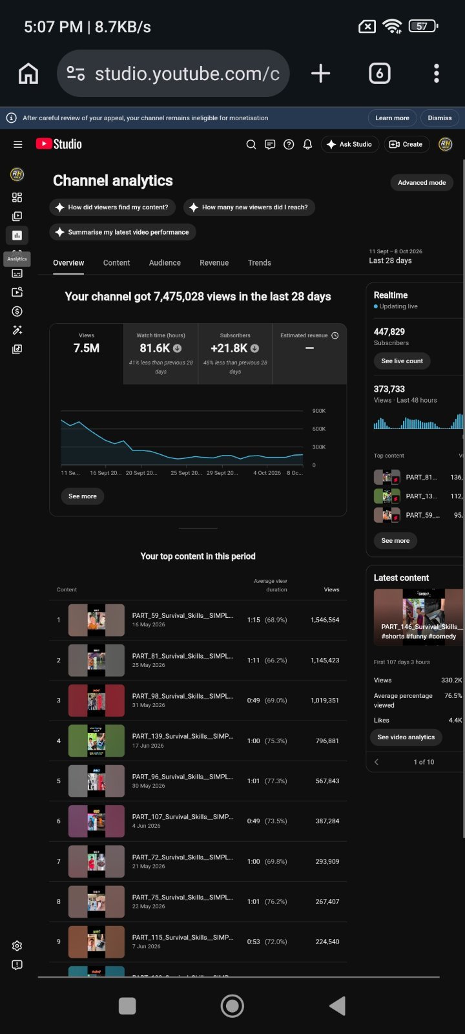Click the Create button
Screen dimensions: 465x1034
[x=406, y=144]
